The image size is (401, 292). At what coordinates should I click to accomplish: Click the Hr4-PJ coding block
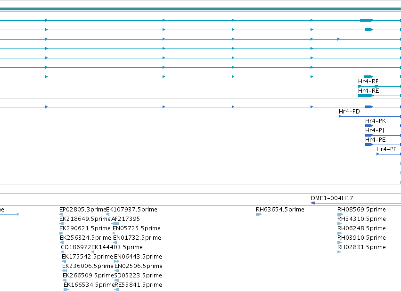click(369, 135)
